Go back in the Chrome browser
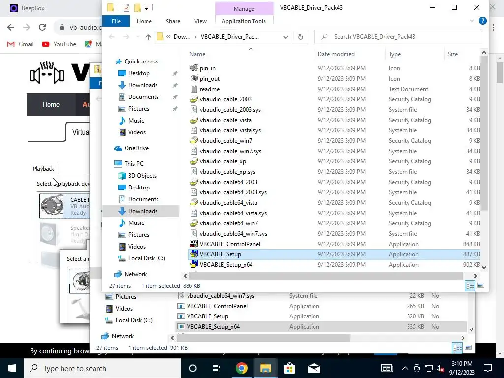504x378 pixels. pyautogui.click(x=11, y=28)
